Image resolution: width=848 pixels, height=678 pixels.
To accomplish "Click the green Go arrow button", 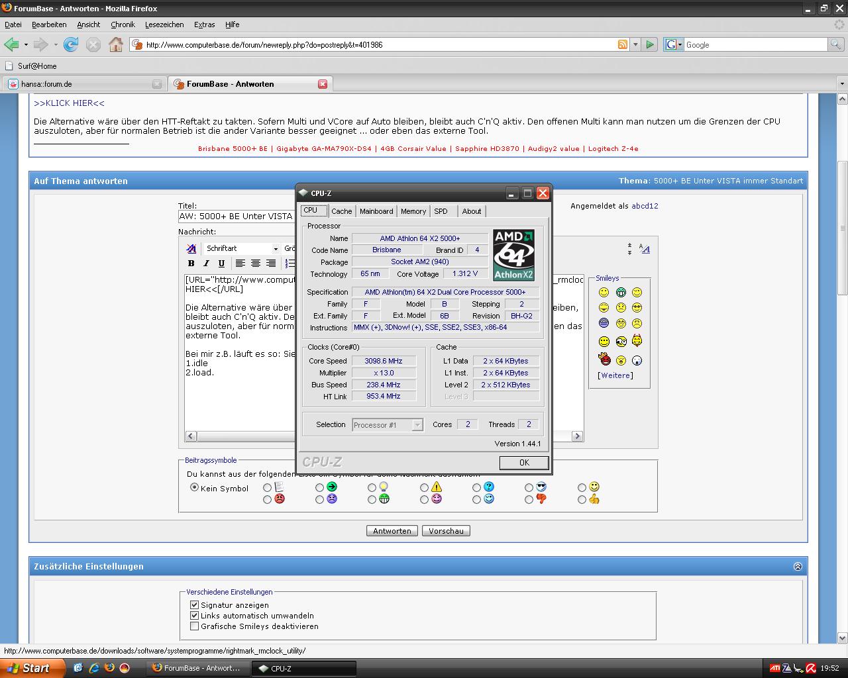I will click(x=650, y=44).
